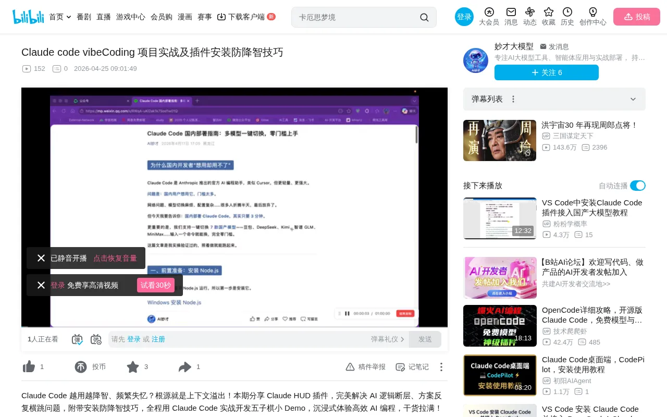Screen dimensions: 667x417
Task: Like the video with thumbs-up icon
Action: 29,367
